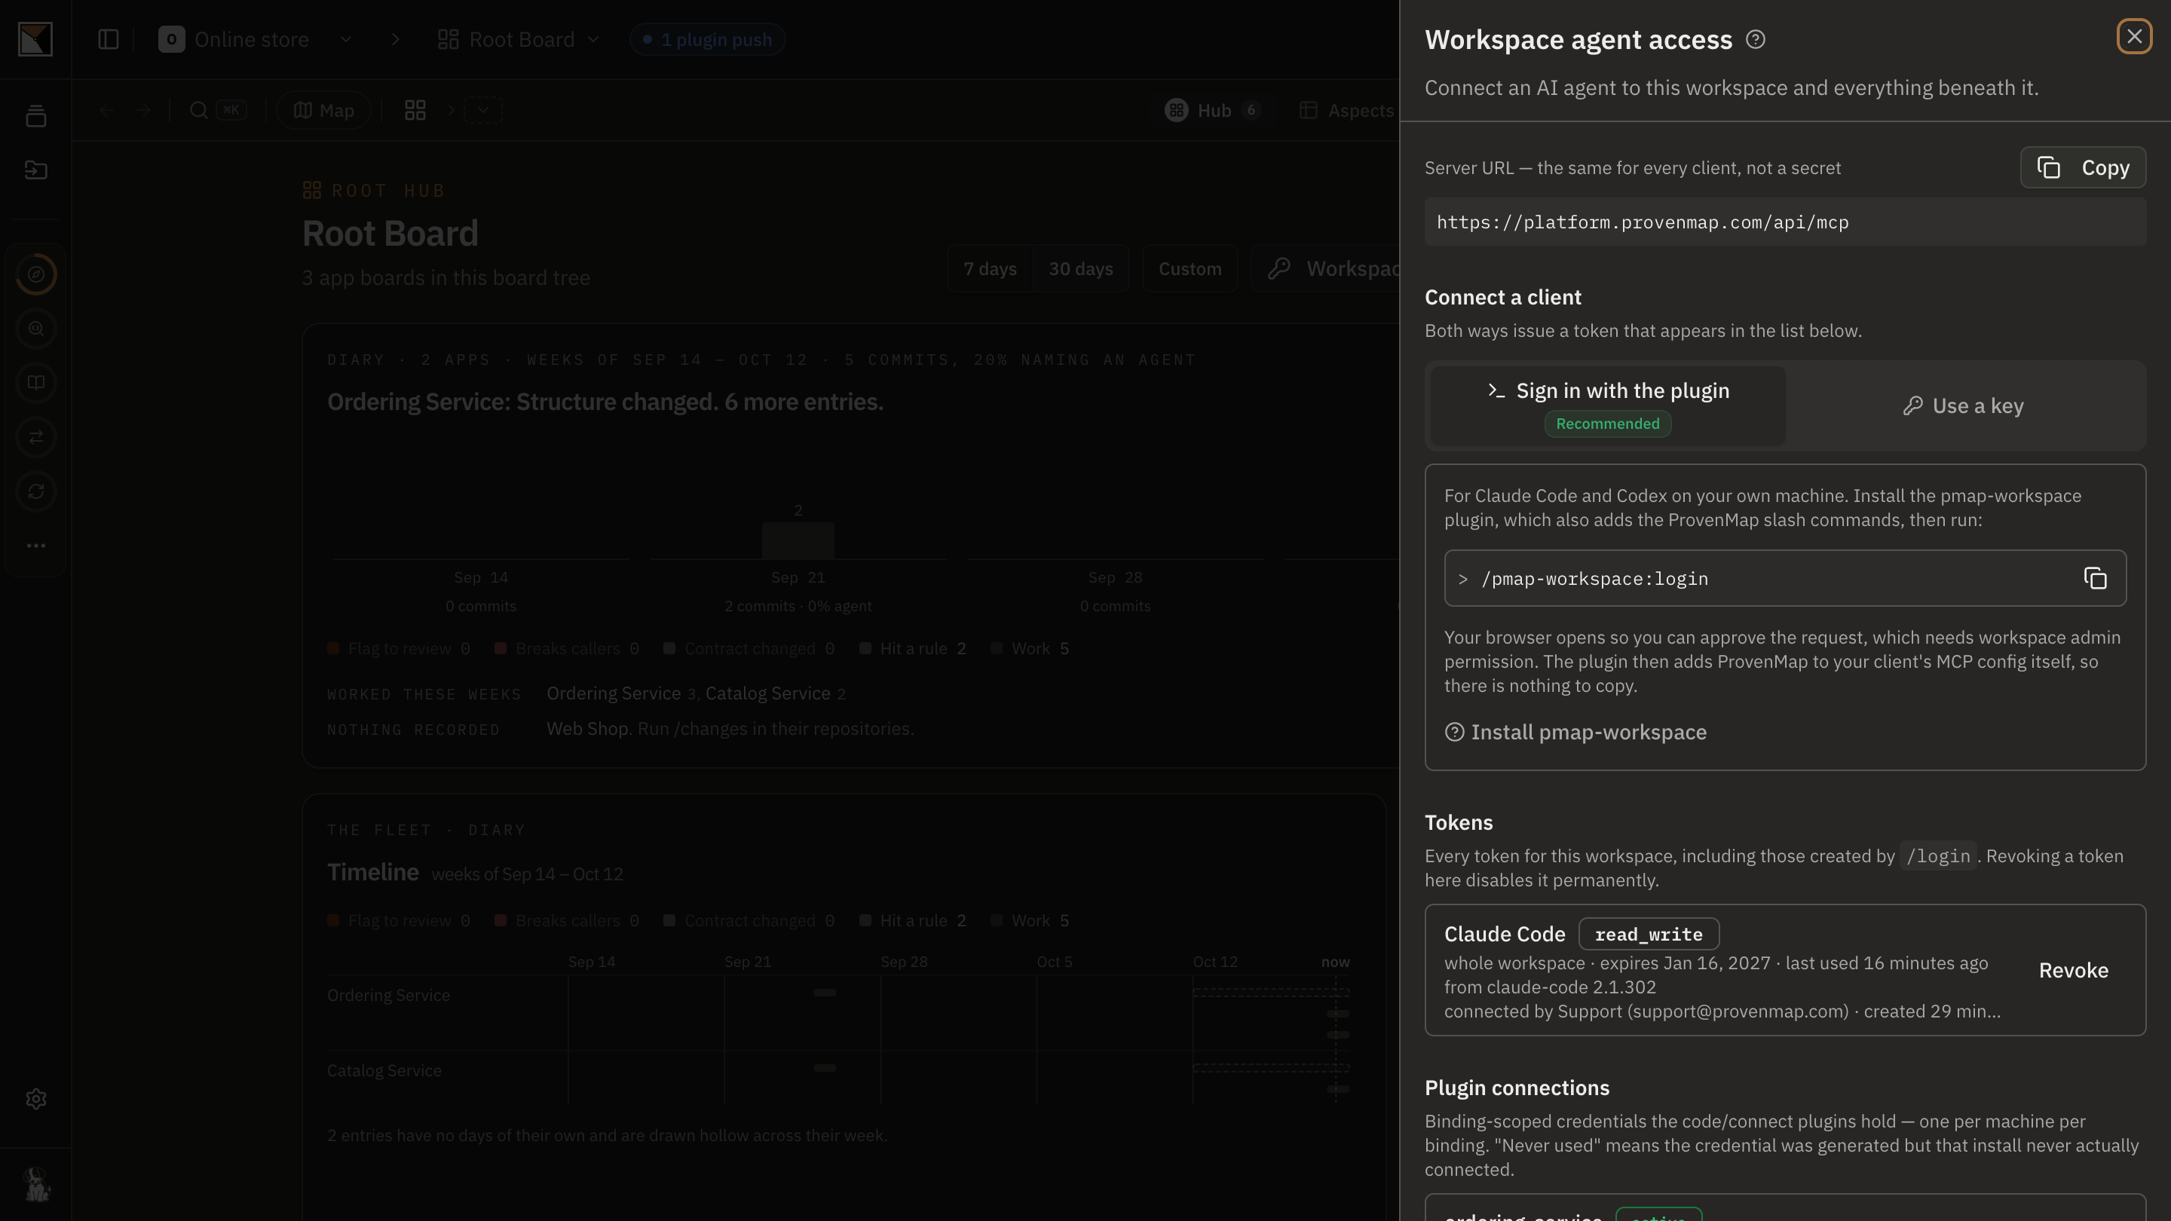Select the 30 days range
This screenshot has height=1221, width=2171.
1080,269
